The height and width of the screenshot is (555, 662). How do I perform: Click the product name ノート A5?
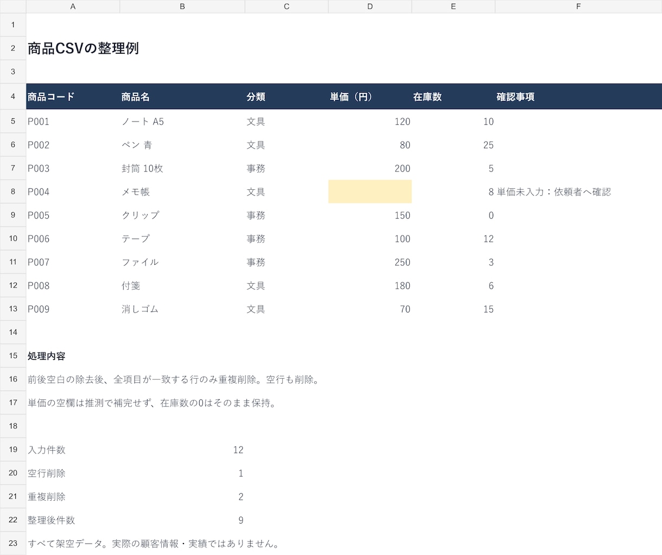point(143,122)
